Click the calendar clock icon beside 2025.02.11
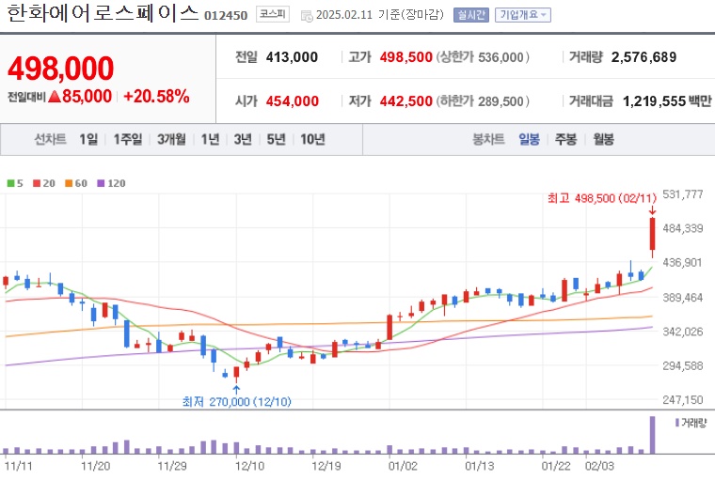 [x=307, y=16]
